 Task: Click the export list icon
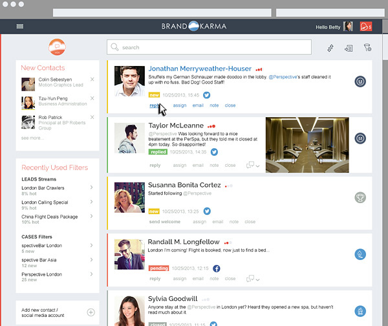[x=349, y=49]
